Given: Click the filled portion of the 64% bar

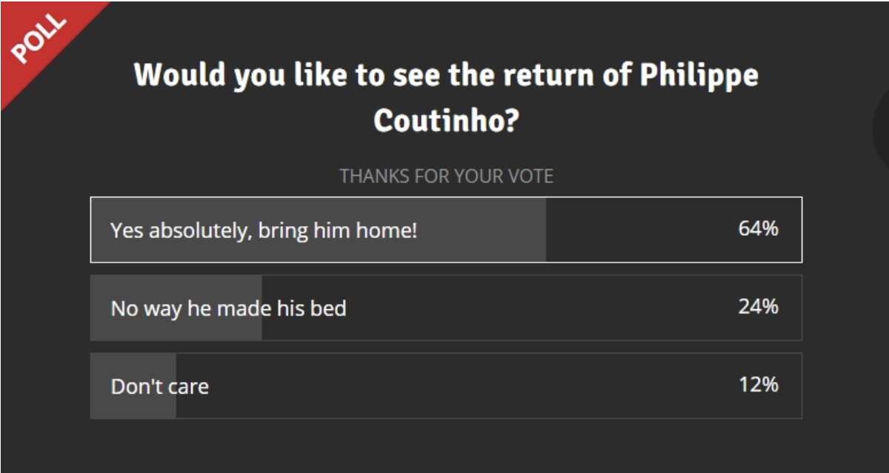Looking at the screenshot, I should [x=319, y=230].
